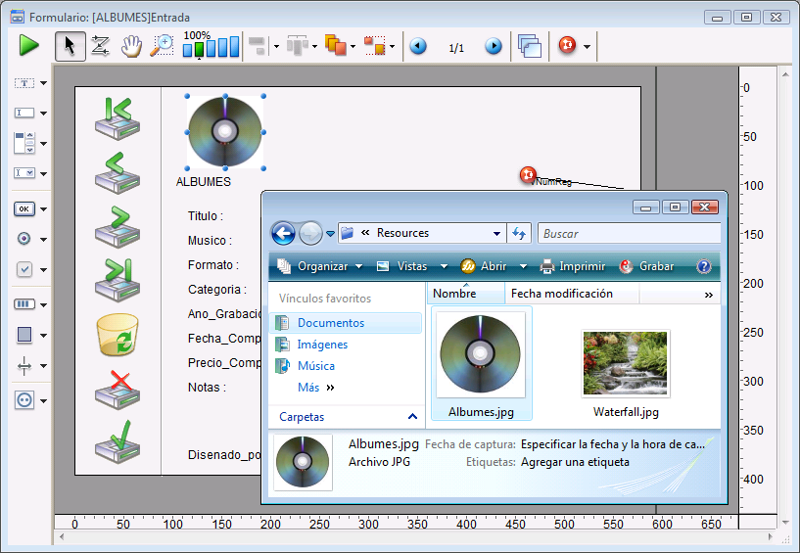
Task: Open the Documentos favorite link
Action: (x=330, y=323)
